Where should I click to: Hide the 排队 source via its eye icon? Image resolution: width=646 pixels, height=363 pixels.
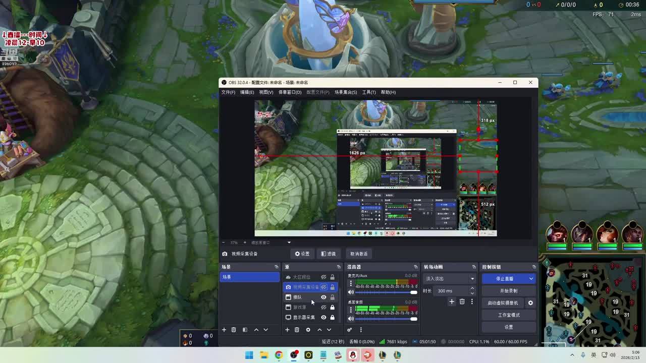tap(324, 297)
